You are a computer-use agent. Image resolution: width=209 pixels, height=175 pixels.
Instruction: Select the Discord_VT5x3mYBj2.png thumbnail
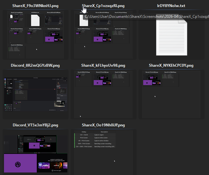(x=36, y=154)
